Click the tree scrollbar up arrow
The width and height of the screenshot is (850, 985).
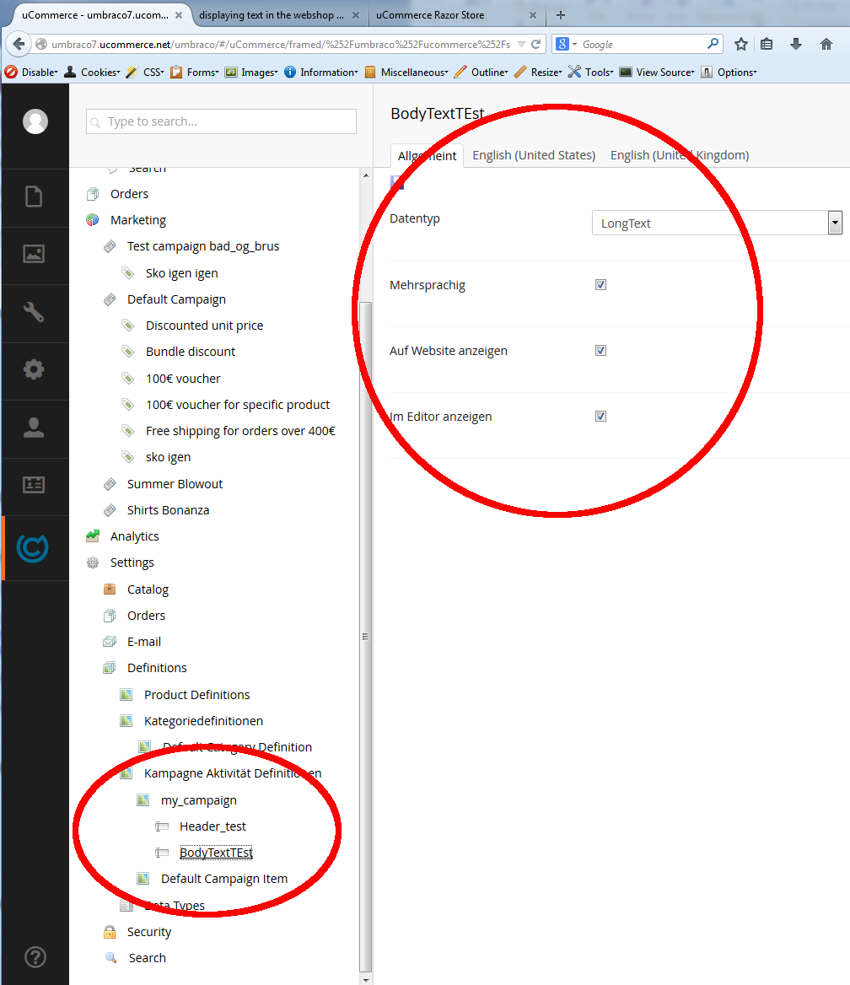point(366,175)
